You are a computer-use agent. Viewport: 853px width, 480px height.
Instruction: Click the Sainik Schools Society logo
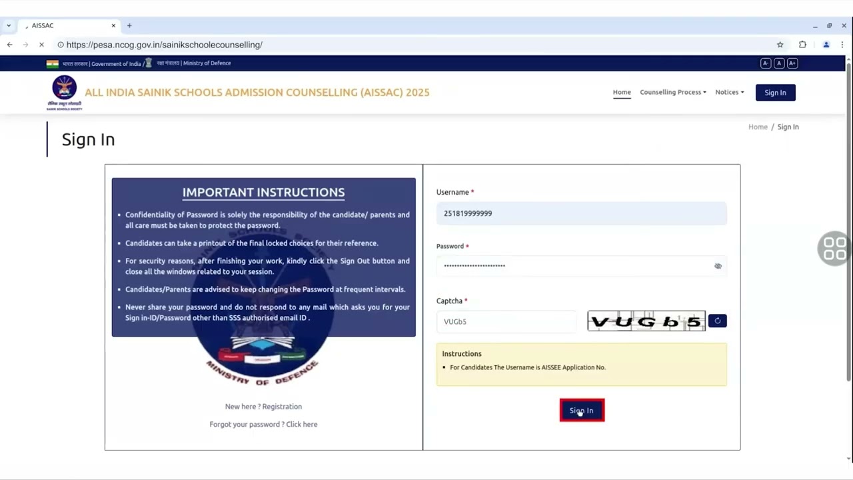[65, 92]
